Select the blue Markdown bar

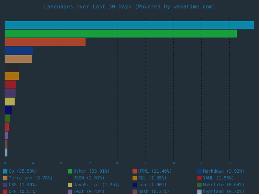tap(19, 50)
